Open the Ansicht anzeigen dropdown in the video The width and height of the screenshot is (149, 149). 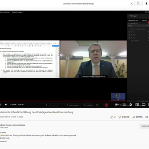pyautogui.click(x=18, y=12)
